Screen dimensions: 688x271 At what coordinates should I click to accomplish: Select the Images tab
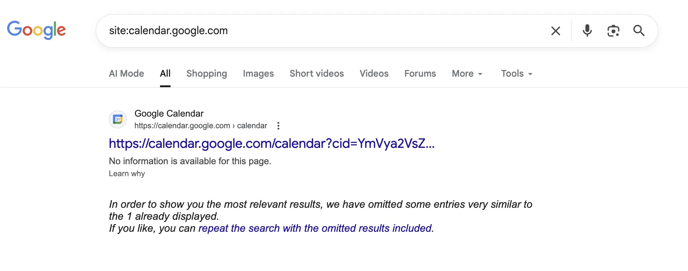pos(258,74)
